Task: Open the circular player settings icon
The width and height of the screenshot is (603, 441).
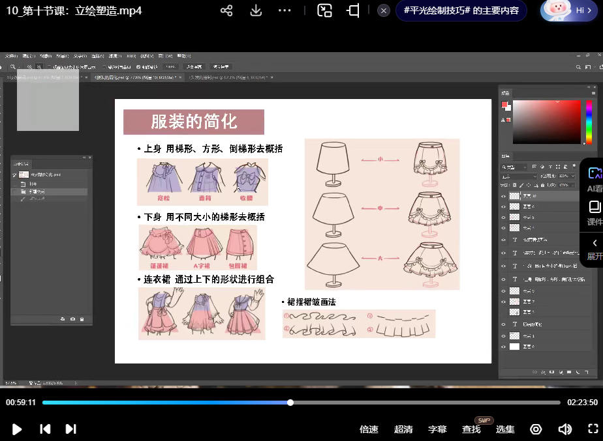Action: coord(536,429)
